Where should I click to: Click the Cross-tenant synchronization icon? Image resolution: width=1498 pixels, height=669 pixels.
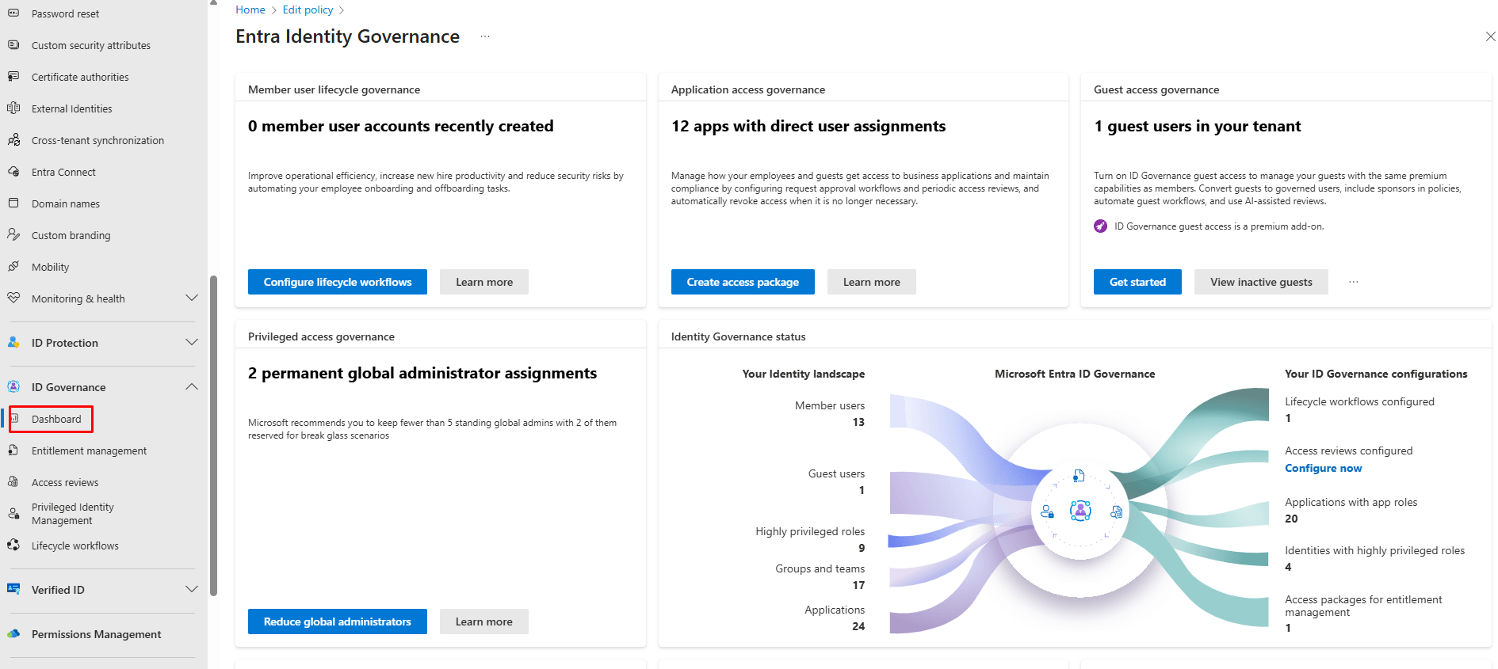13,140
